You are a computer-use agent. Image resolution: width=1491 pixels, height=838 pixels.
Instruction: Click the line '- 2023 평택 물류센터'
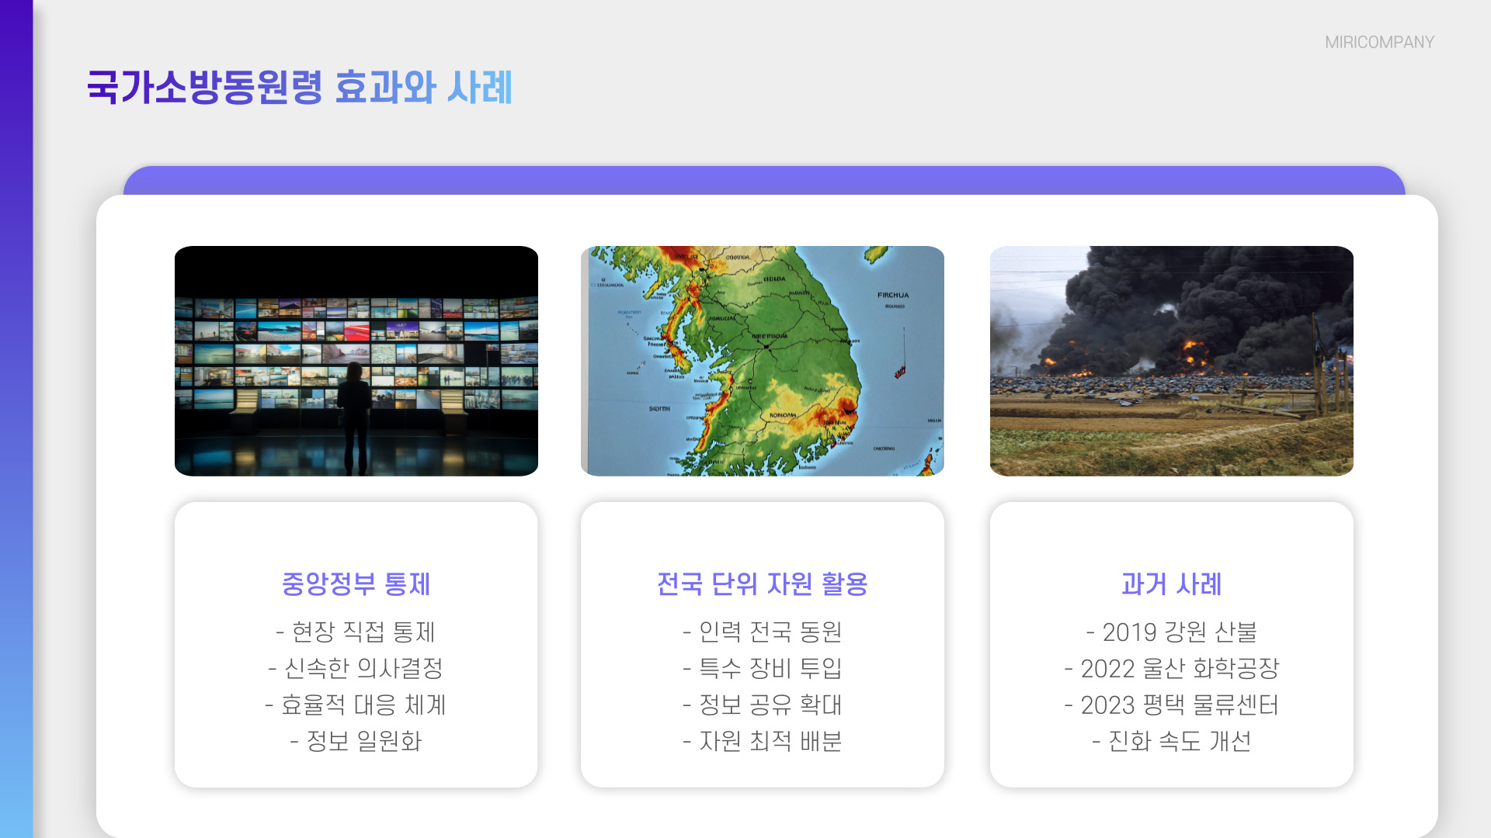[x=1171, y=705]
